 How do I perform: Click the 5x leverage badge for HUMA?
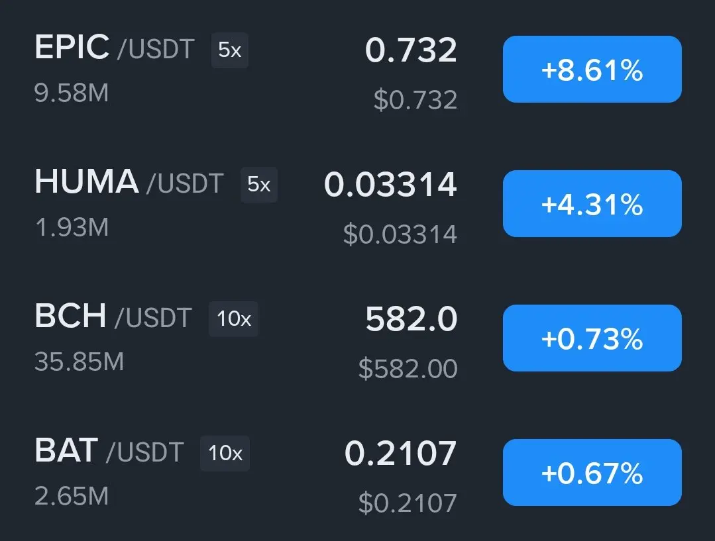click(258, 185)
